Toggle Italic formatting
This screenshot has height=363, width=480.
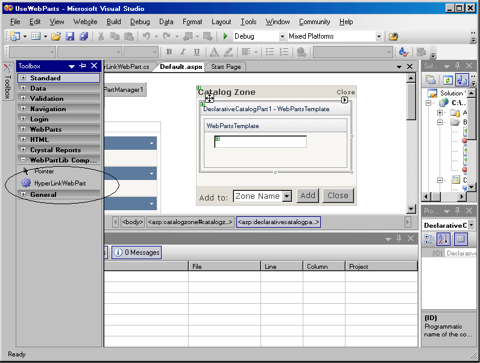(x=183, y=53)
